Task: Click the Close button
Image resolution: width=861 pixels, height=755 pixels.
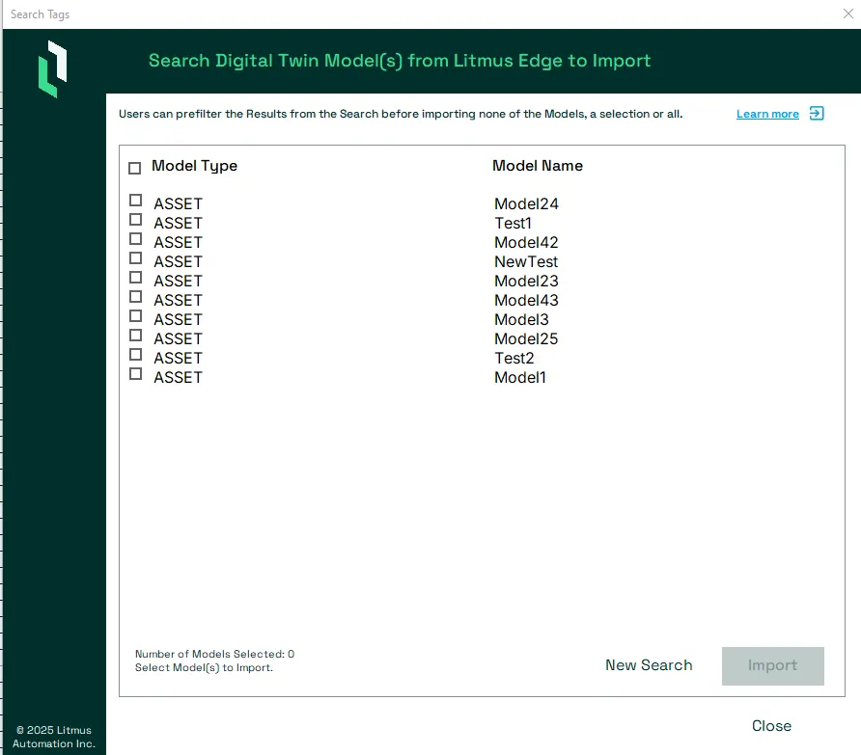Action: [x=771, y=726]
